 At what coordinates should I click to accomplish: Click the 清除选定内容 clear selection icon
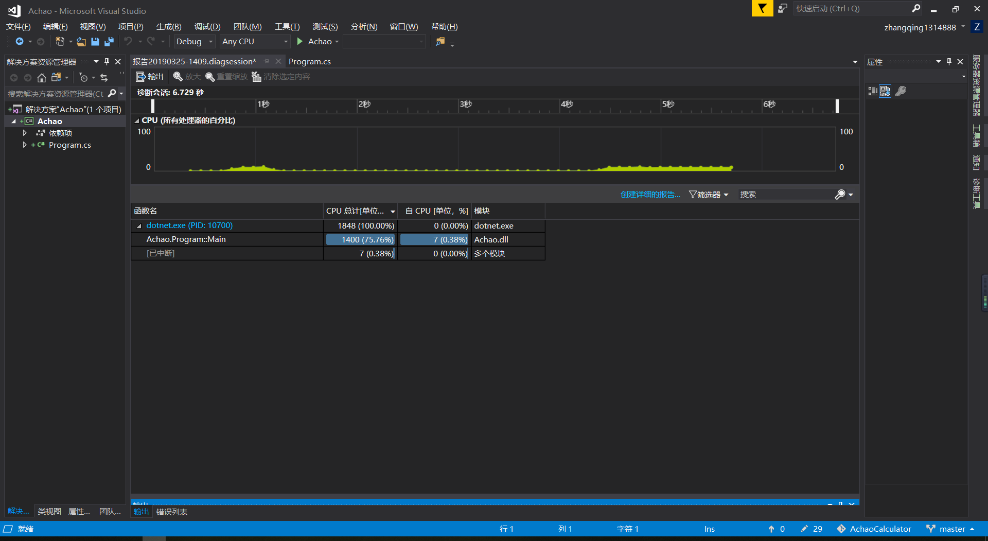coord(256,77)
